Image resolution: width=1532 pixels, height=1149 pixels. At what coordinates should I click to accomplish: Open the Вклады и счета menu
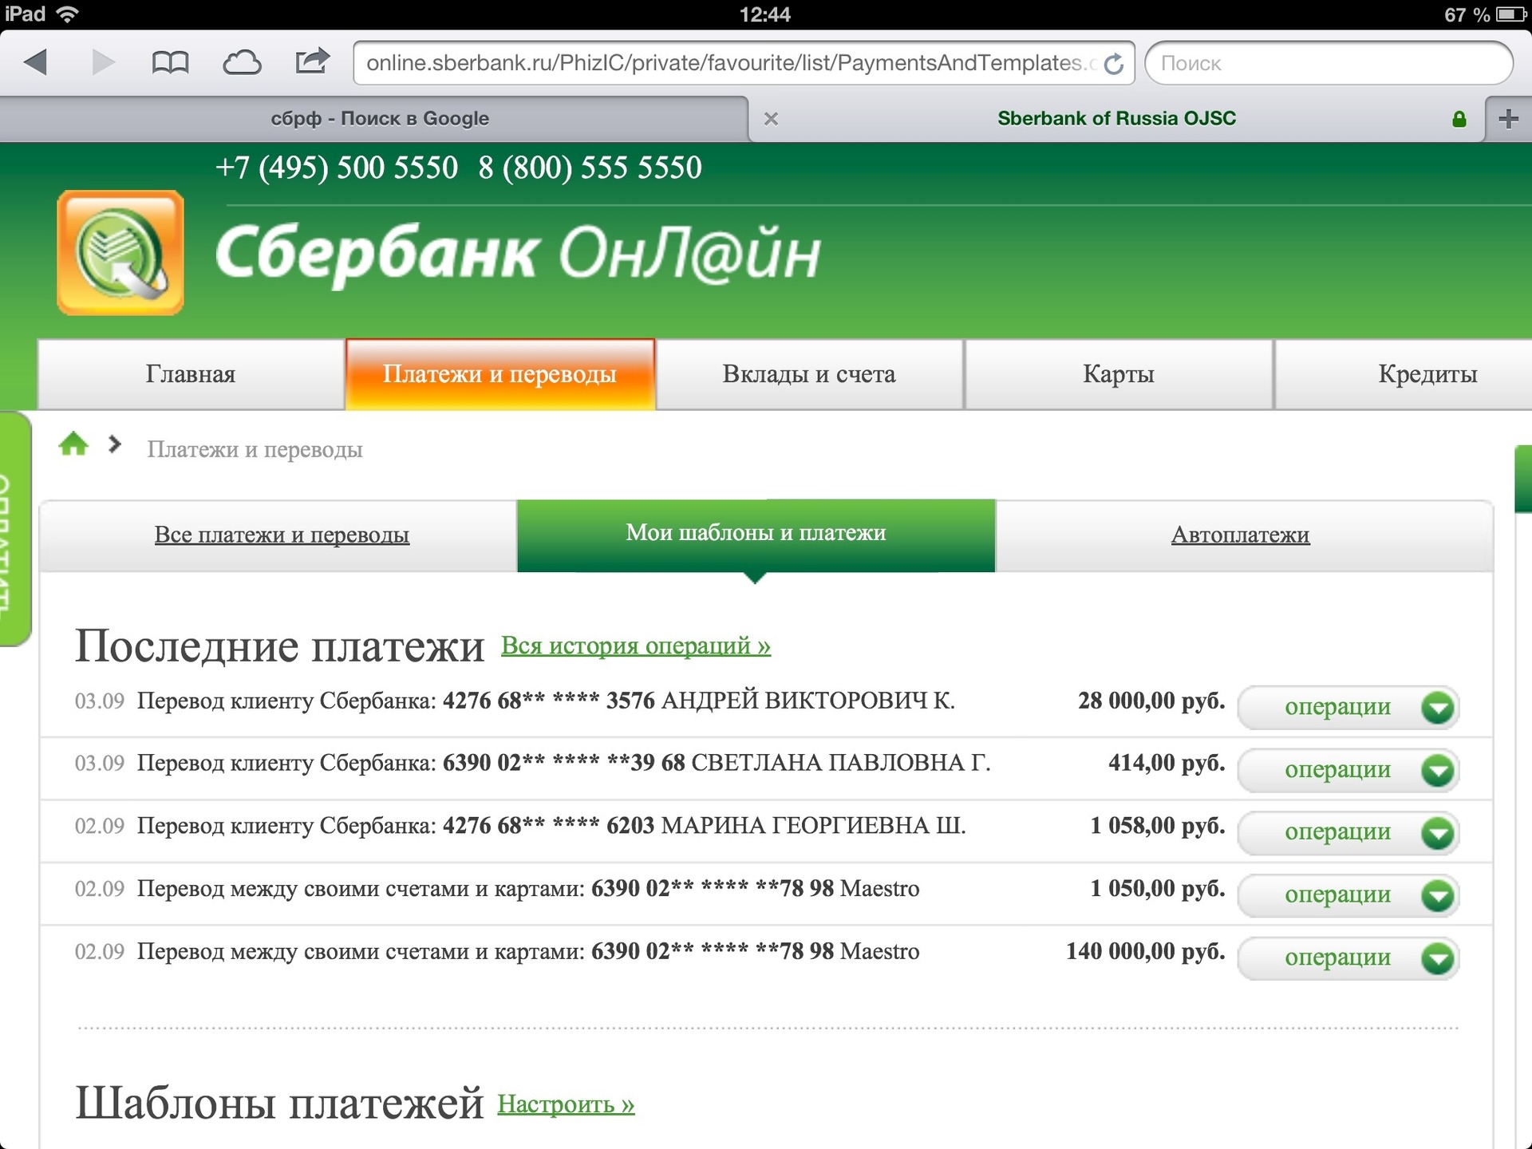point(809,374)
